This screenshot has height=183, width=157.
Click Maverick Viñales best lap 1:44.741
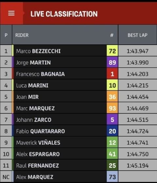pyautogui.click(x=138, y=143)
